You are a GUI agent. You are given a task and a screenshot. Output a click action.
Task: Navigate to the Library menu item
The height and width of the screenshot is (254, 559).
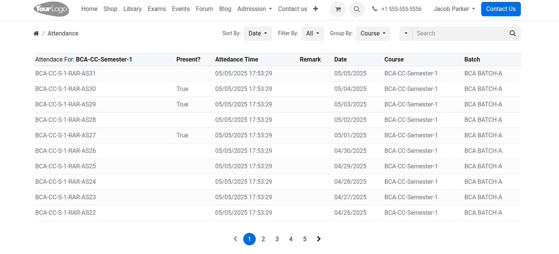132,9
